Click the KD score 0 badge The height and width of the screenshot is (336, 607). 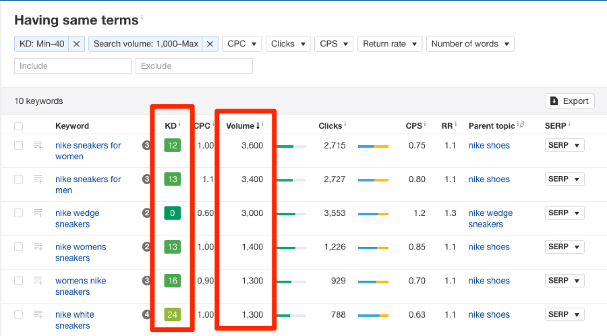click(173, 213)
